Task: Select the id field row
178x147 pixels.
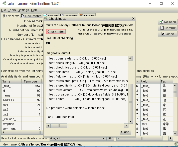Action: [22, 91]
